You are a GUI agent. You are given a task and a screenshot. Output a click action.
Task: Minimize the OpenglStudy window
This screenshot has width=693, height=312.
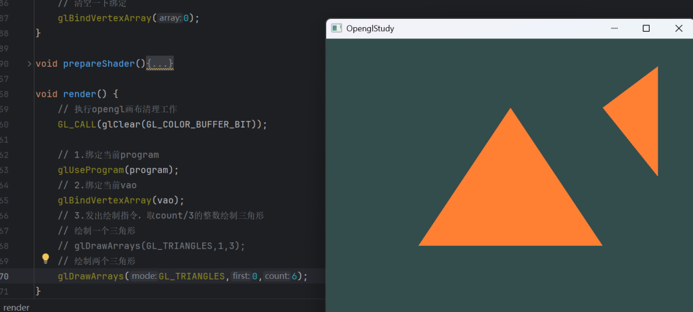click(614, 28)
